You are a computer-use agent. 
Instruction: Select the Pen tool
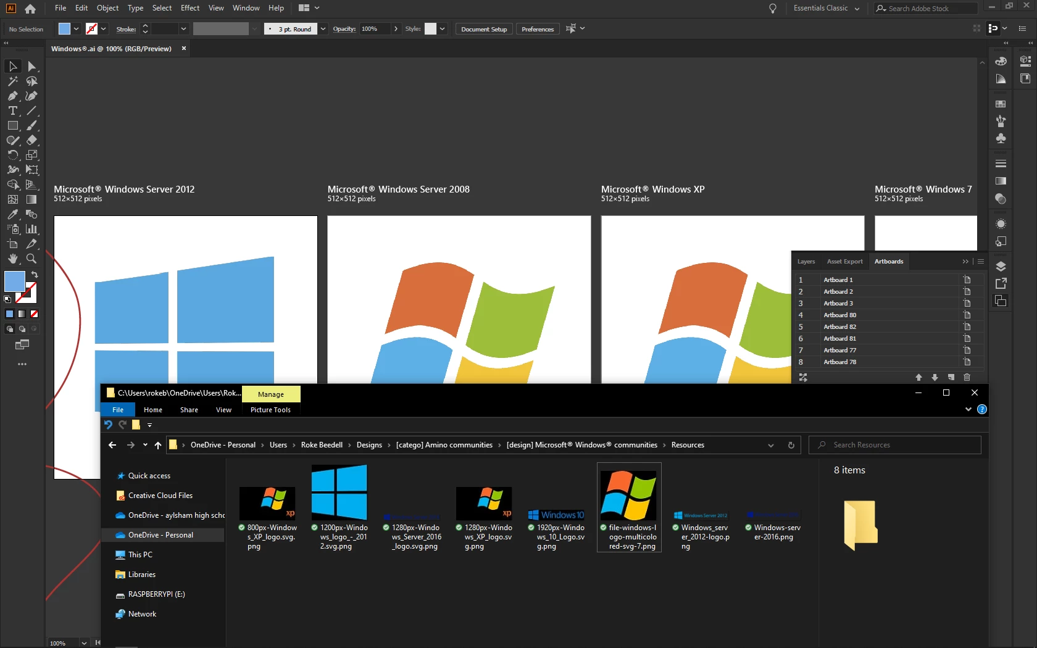(x=13, y=96)
